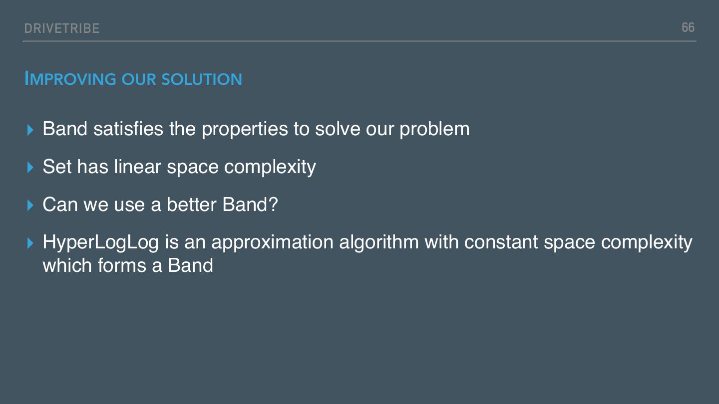Viewport: 719px width, 404px height.
Task: Click the text "Can we use a better Band?"
Action: coord(160,204)
